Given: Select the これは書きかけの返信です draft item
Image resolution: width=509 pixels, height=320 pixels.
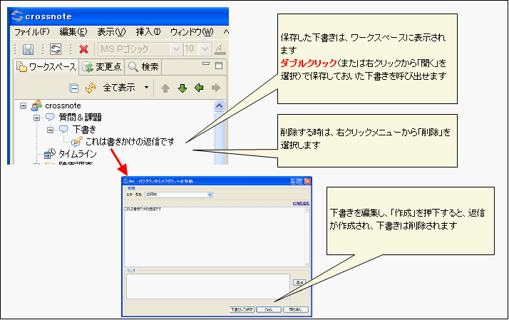Looking at the screenshot, I should pyautogui.click(x=130, y=142).
